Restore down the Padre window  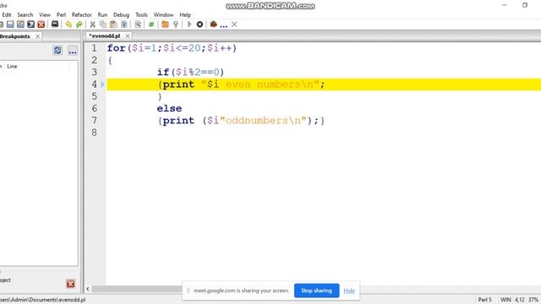click(x=525, y=5)
